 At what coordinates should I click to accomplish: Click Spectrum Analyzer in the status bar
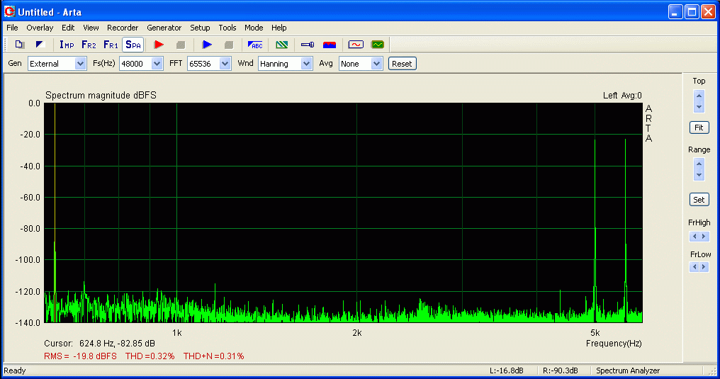628,370
